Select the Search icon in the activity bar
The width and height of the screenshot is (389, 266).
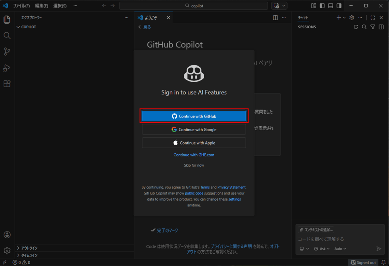(x=7, y=35)
